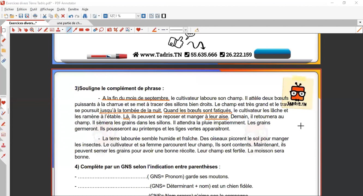Select the Text box tool

pyautogui.click(x=52, y=30)
